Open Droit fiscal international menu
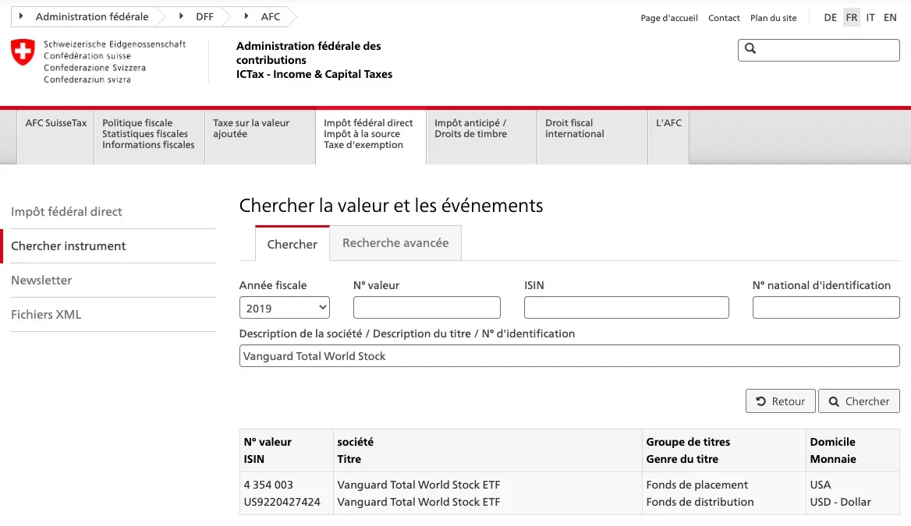The height and width of the screenshot is (526, 911). [x=592, y=137]
